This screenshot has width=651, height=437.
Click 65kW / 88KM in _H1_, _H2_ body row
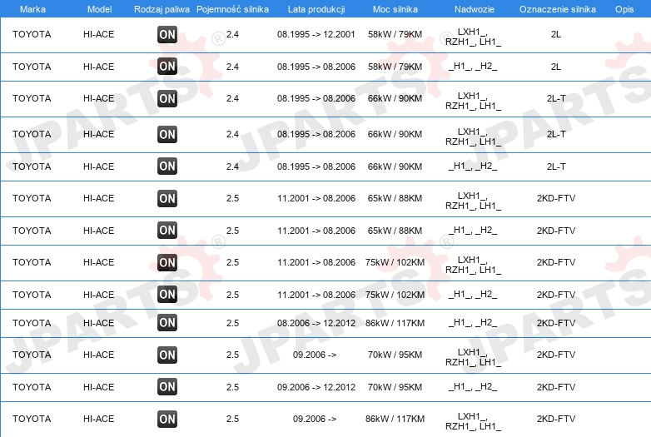coord(395,231)
